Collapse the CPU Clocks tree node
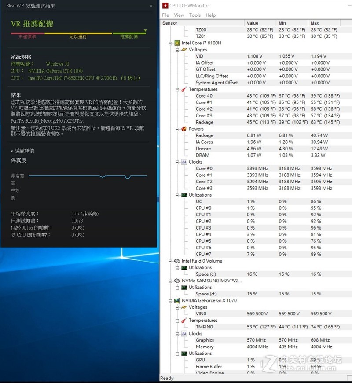This screenshot has width=352, height=383. point(177,162)
